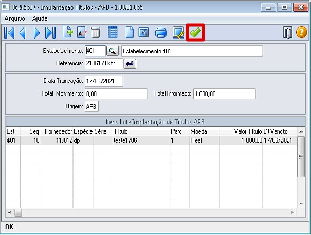Screen dimensions: 311x235
Task: Open the blue grid table icon
Action: [113, 32]
